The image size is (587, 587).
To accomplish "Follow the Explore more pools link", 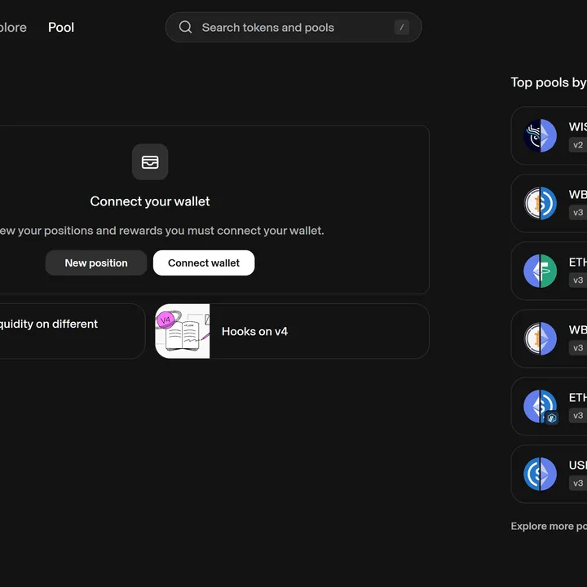I will 548,526.
